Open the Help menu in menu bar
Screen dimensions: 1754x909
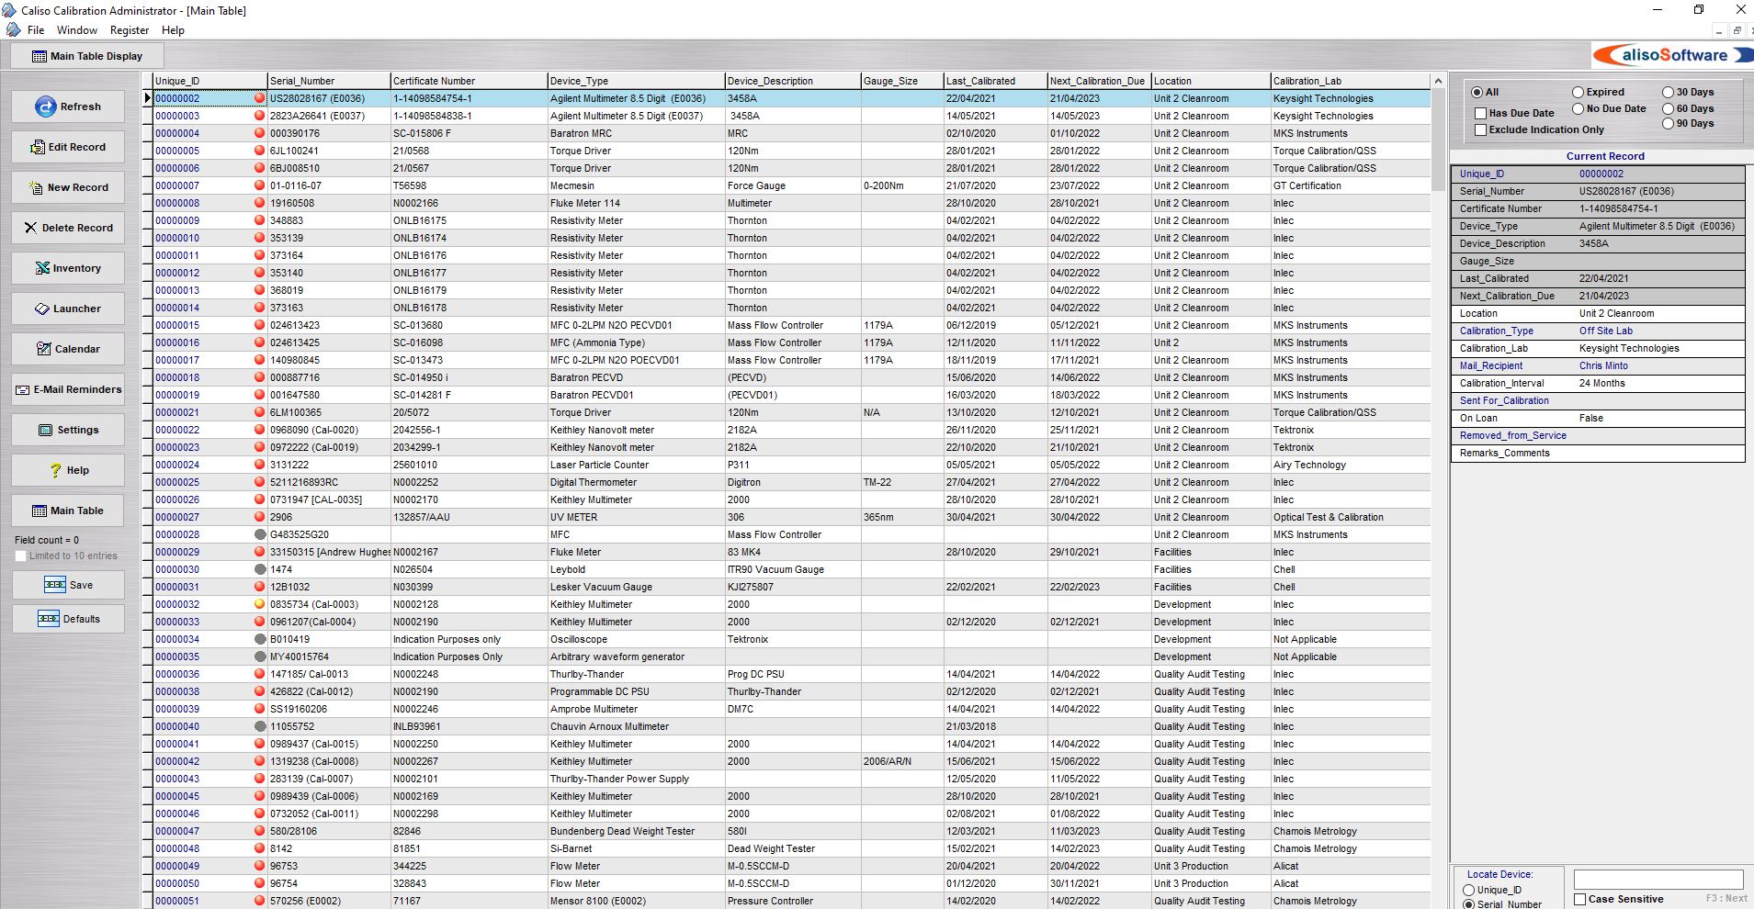[173, 30]
